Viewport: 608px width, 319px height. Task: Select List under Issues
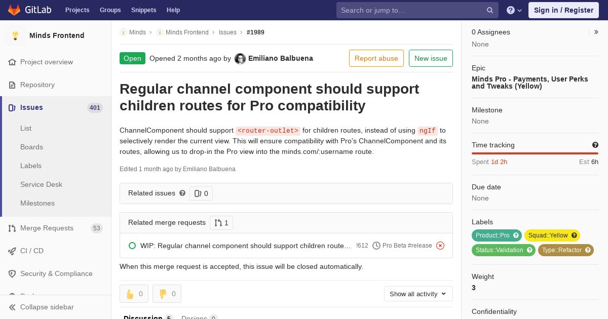[x=26, y=128]
